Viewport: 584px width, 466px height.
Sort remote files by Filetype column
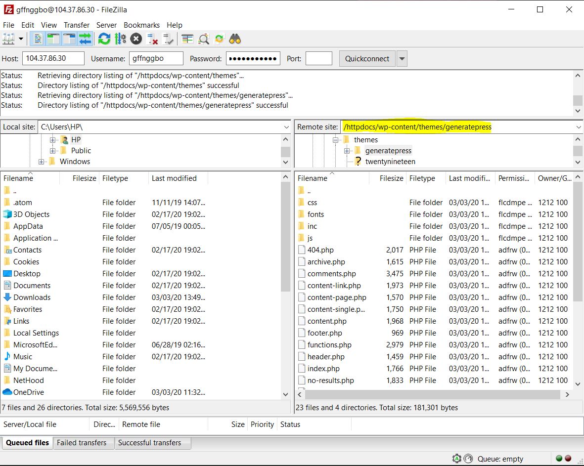pyautogui.click(x=426, y=178)
